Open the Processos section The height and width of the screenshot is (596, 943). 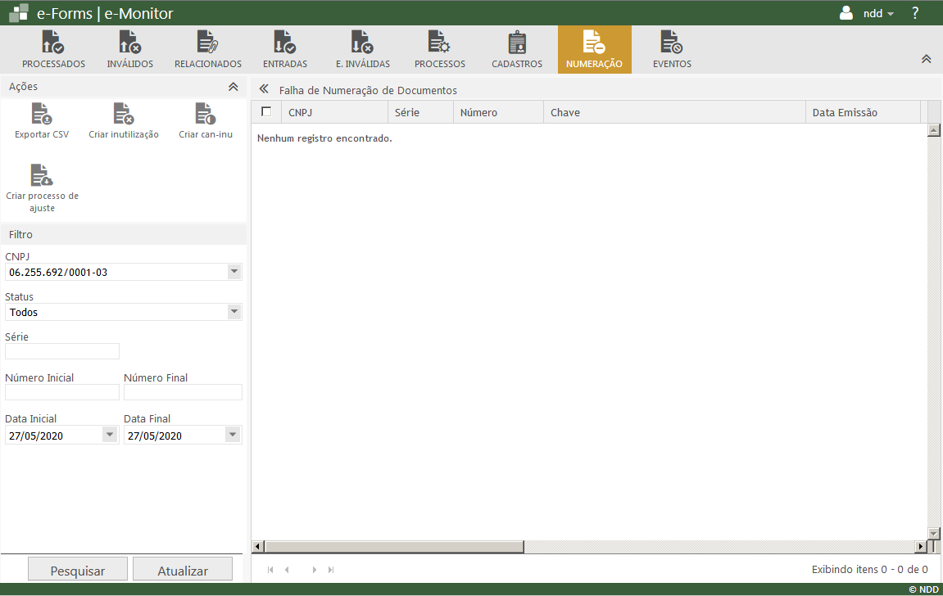pos(439,50)
